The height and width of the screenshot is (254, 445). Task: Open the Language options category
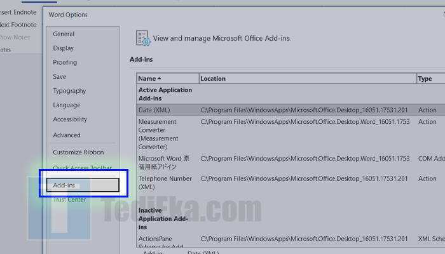coord(66,105)
